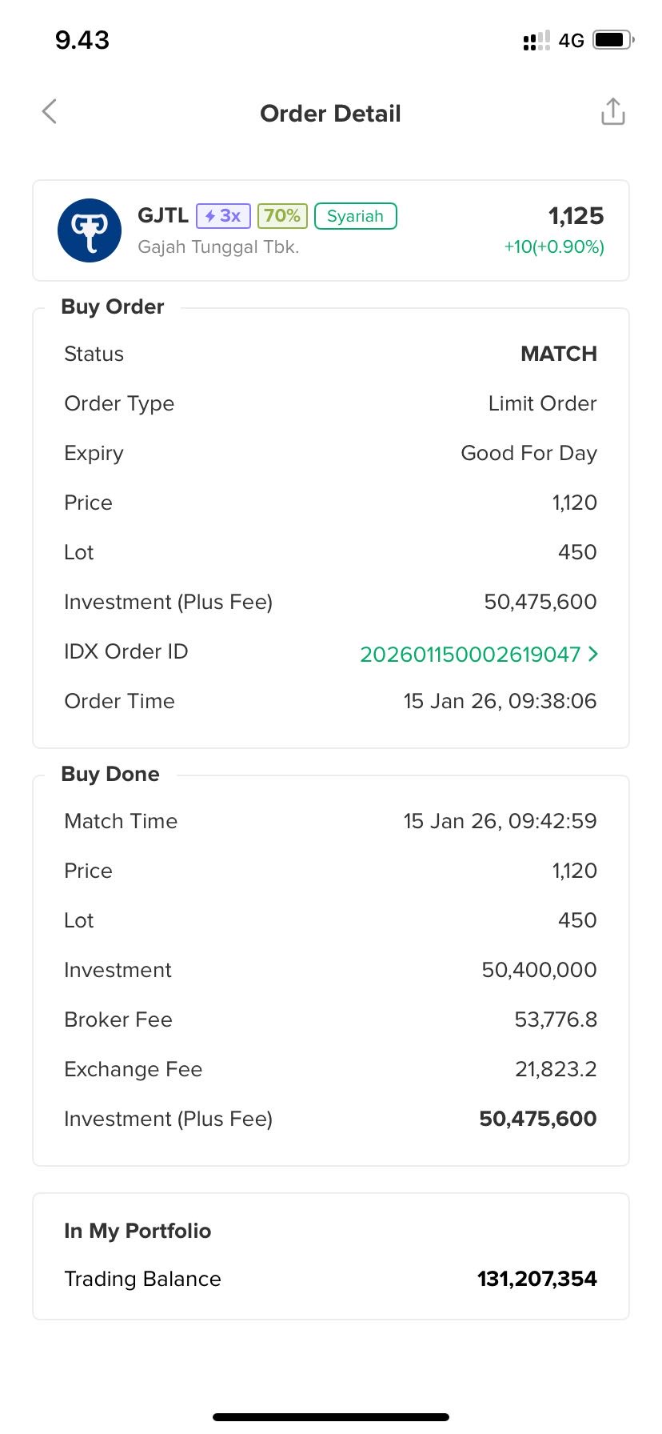
Task: Tap the battery icon in status bar
Action: (x=612, y=40)
